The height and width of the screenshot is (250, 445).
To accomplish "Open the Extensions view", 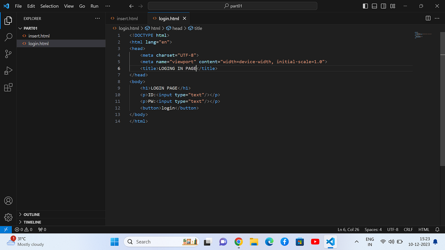I will pos(8,87).
